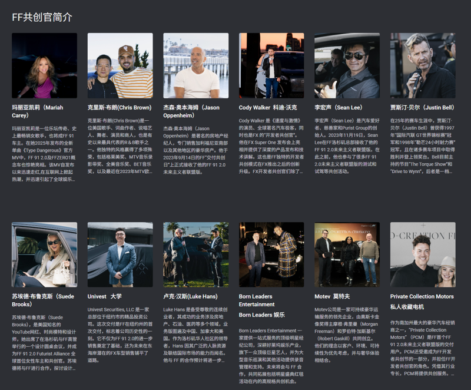Click the 私人收藏电机 subtitle
471x390 pixels.
[x=407, y=307]
